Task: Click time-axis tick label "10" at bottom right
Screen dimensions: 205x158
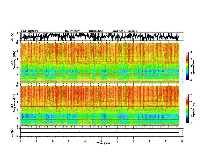Action: click(182, 141)
